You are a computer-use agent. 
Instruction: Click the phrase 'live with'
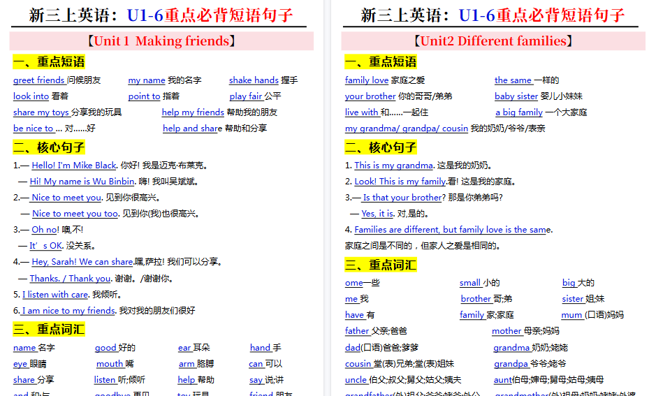pos(361,112)
